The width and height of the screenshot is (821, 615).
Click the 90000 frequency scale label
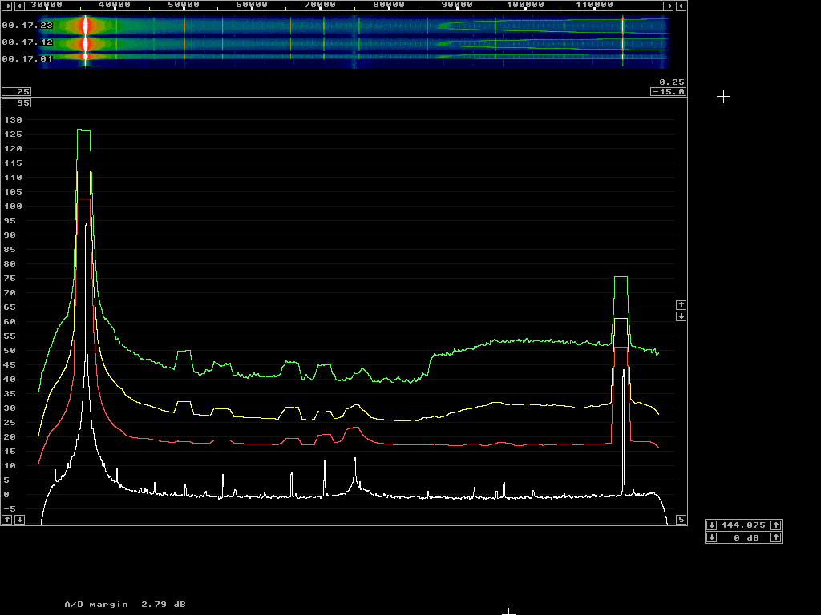[x=457, y=5]
